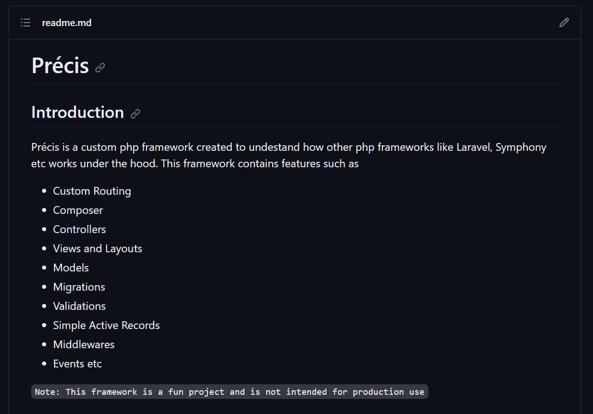Click the Validations bullet entry
The width and height of the screenshot is (593, 414).
pos(79,306)
